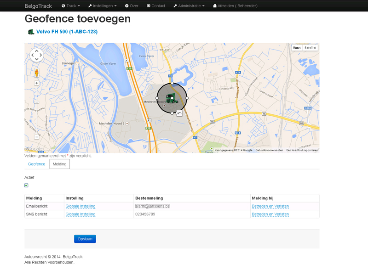This screenshot has height=265, width=368.
Task: Zoom out with the map minus button
Action: tap(37, 137)
